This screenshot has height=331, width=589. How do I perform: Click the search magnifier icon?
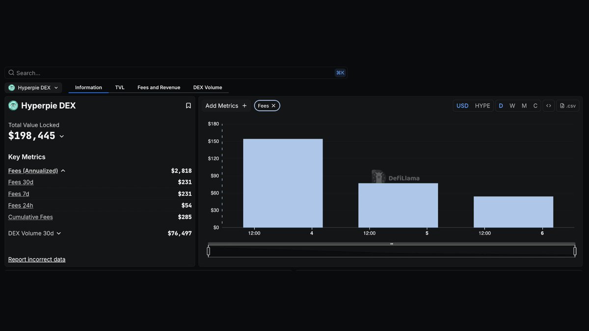point(11,73)
